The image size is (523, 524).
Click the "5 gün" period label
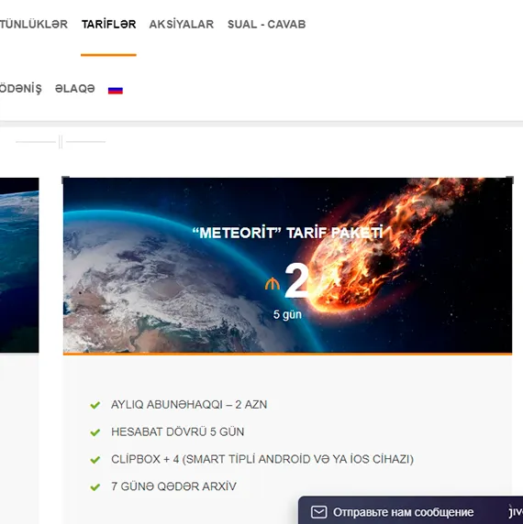click(x=287, y=314)
